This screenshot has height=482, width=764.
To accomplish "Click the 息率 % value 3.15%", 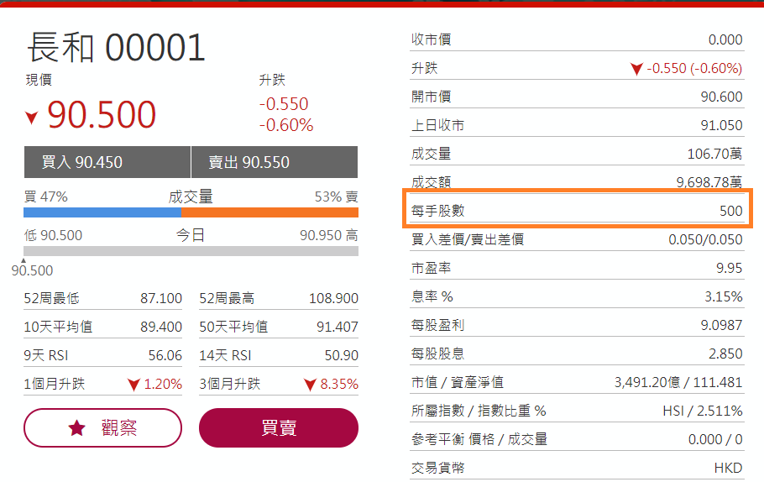I will (x=724, y=296).
